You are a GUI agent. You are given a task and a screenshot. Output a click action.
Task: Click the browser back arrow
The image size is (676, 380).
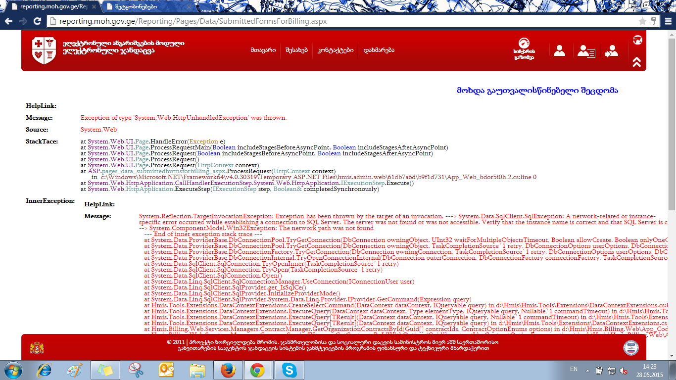pos(8,21)
